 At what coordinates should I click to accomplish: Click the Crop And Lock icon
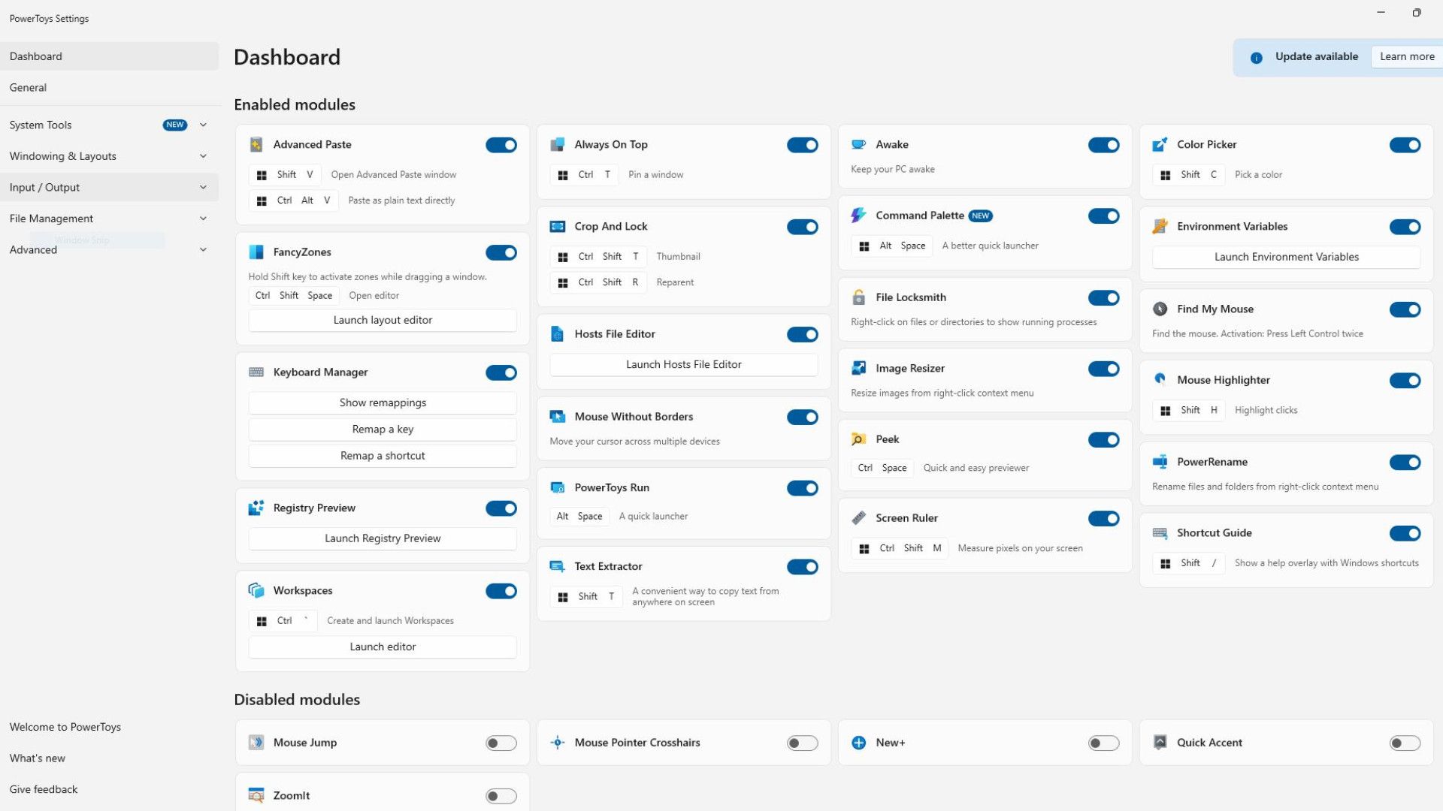pos(558,226)
